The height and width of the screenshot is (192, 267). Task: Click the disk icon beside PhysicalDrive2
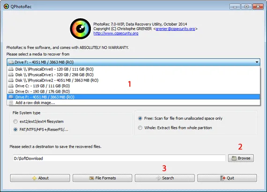coord(11,80)
